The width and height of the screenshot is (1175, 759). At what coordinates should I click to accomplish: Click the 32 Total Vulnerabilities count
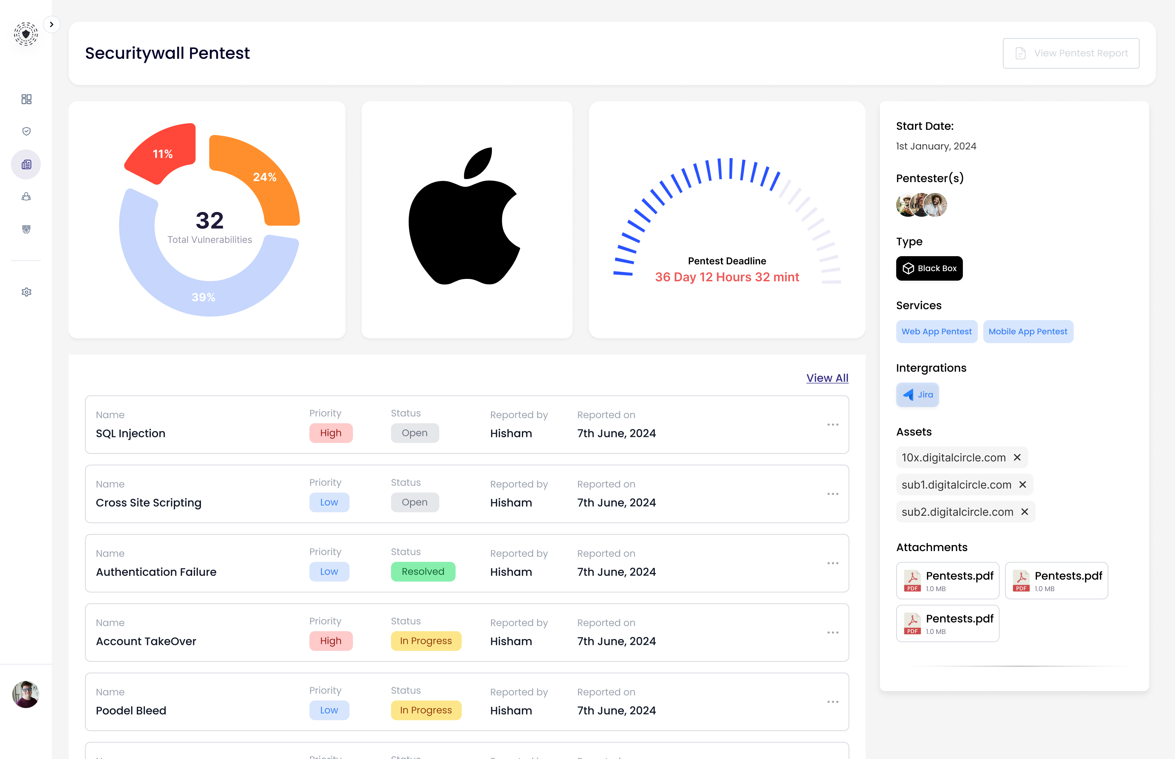pyautogui.click(x=209, y=227)
